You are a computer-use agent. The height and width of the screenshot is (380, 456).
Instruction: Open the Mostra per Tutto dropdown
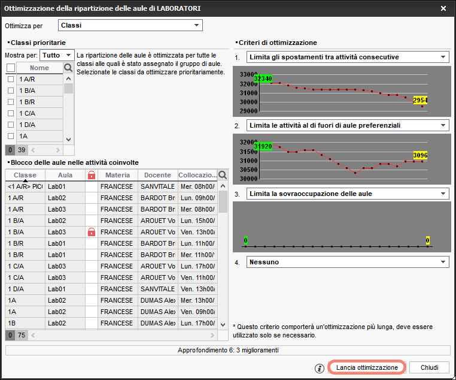[57, 55]
